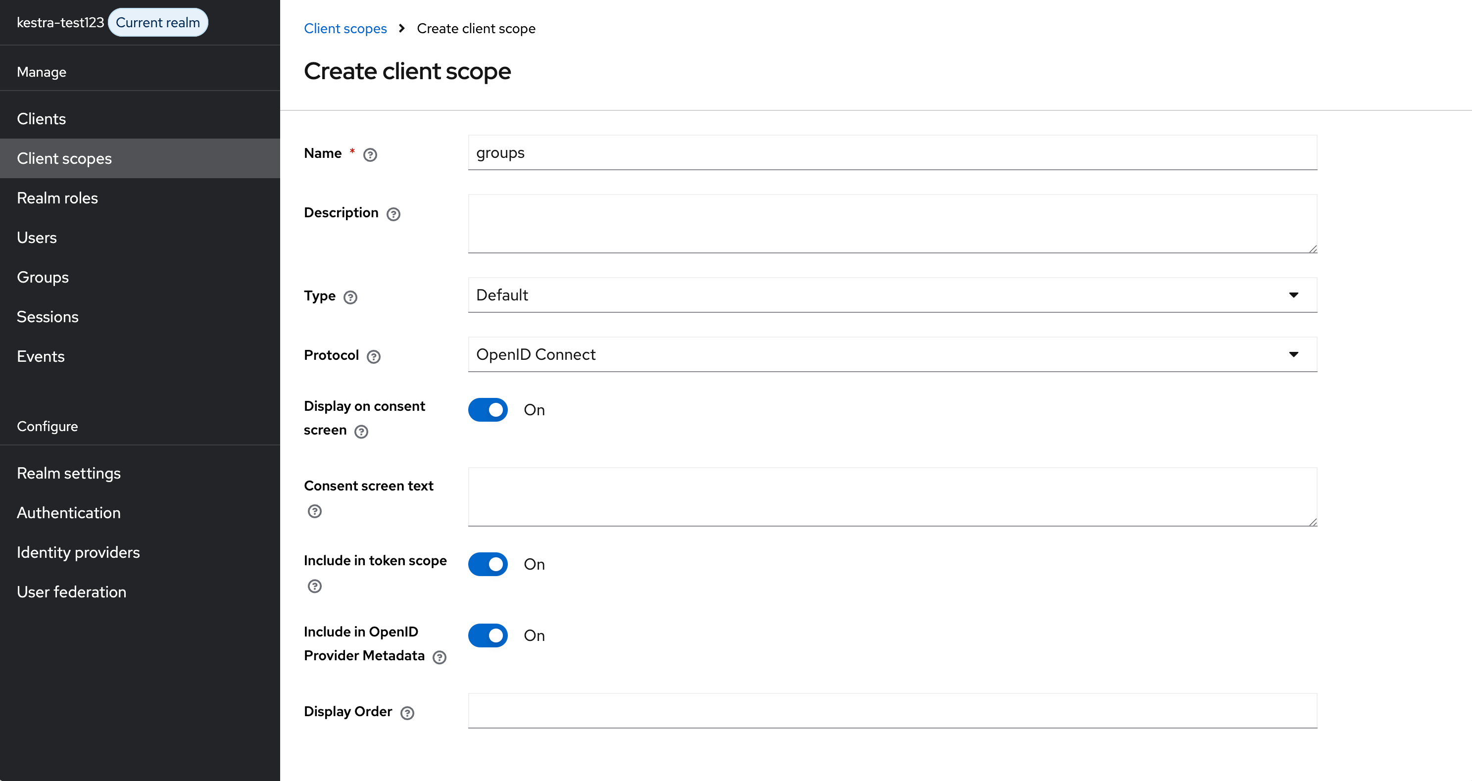Toggle Include in OpenID Provider Metadata off
The image size is (1472, 781).
pos(488,635)
